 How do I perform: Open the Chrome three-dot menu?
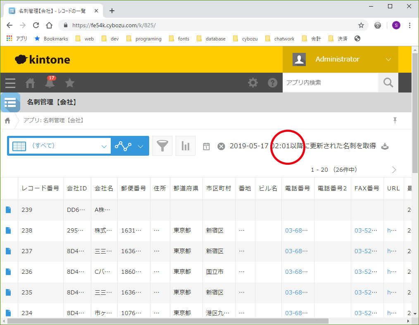pyautogui.click(x=409, y=25)
